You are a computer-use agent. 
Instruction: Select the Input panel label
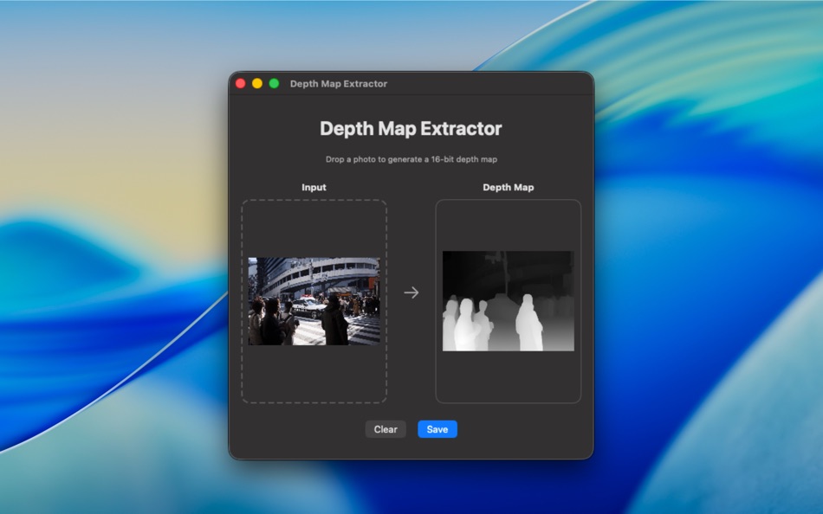pos(313,187)
